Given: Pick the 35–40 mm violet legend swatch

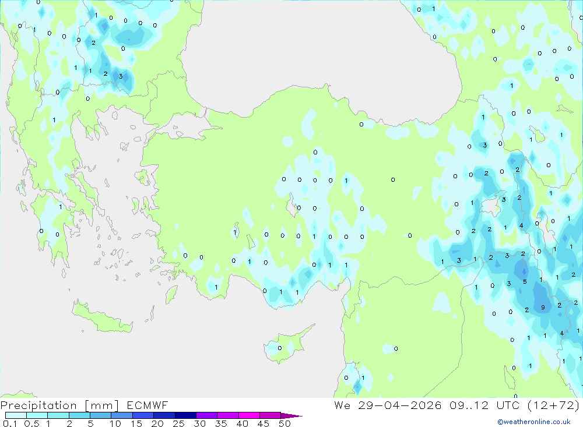Looking at the screenshot, I should (x=227, y=415).
